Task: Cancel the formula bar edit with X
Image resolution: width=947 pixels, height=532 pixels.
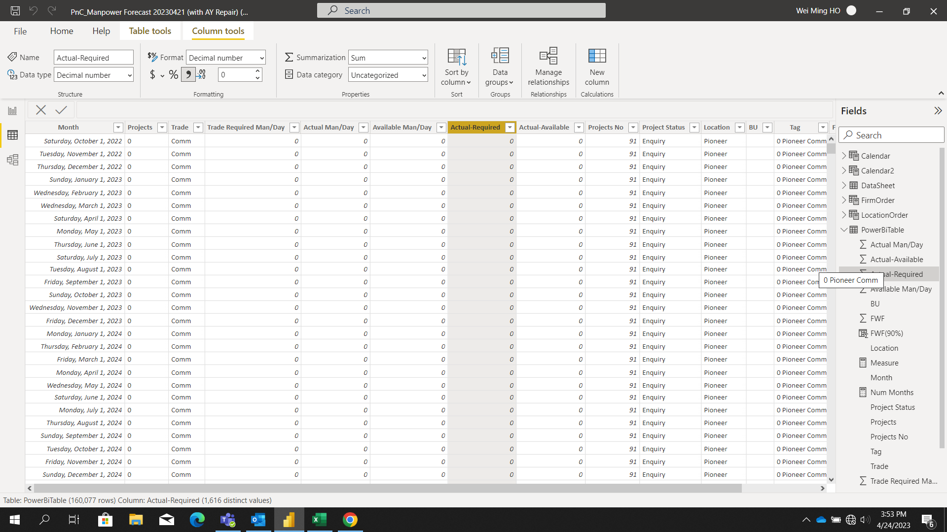Action: (41, 110)
